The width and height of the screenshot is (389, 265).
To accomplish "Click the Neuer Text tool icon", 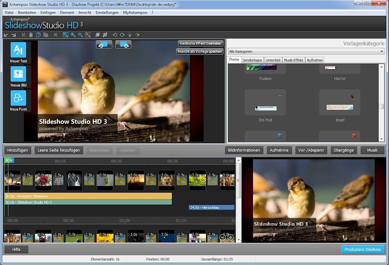I will tap(18, 50).
